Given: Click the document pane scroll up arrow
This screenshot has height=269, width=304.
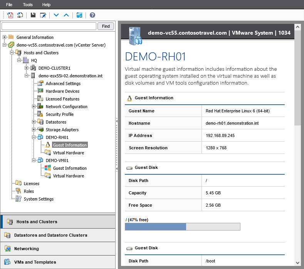Looking at the screenshot, I should tap(297, 27).
